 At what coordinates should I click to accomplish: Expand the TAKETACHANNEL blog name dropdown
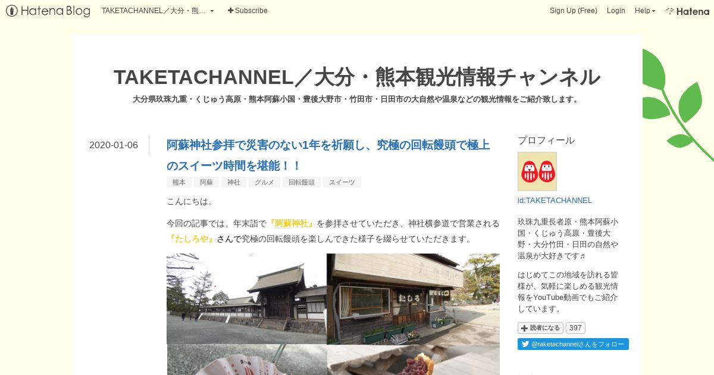click(x=158, y=11)
